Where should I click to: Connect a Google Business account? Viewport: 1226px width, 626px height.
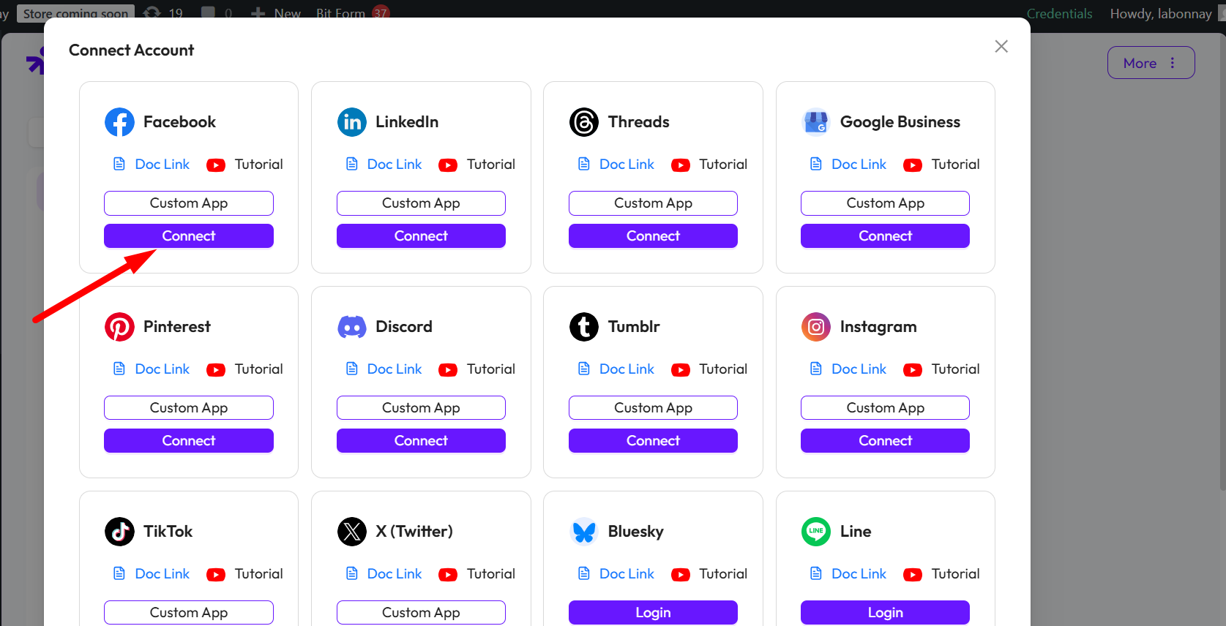[x=885, y=236]
